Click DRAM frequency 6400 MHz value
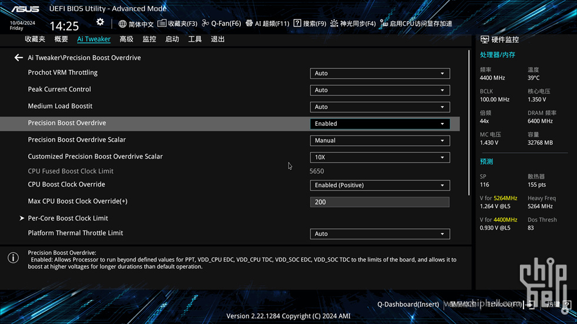This screenshot has width=577, height=324. coord(540,121)
